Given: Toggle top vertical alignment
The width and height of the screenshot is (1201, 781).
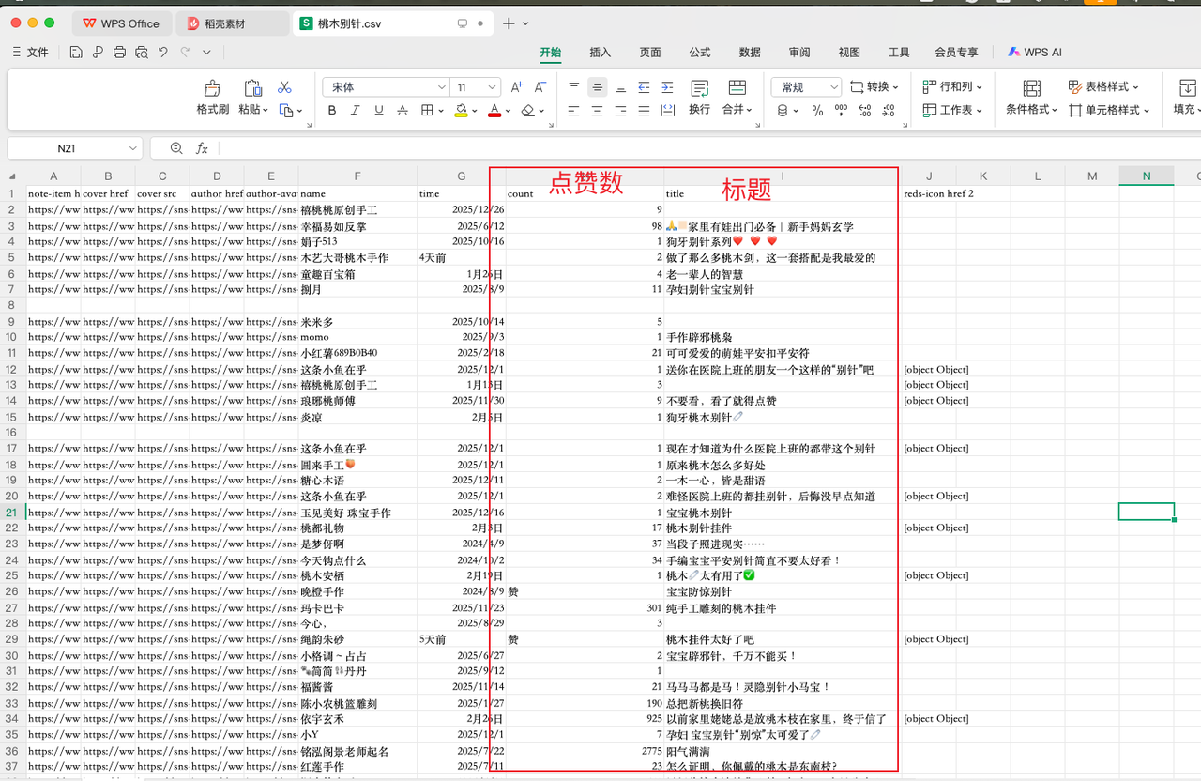Looking at the screenshot, I should click(x=574, y=87).
